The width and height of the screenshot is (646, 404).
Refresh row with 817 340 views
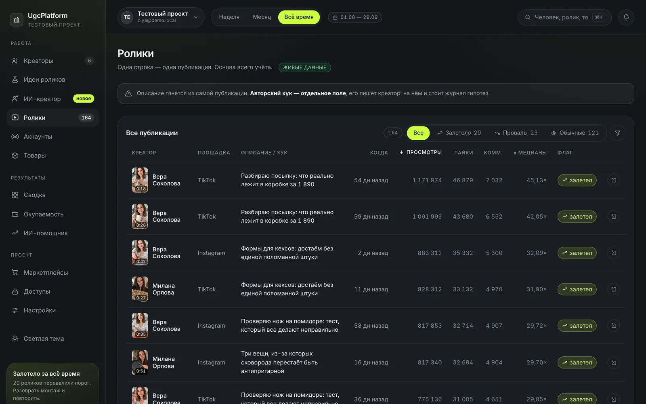click(x=614, y=363)
